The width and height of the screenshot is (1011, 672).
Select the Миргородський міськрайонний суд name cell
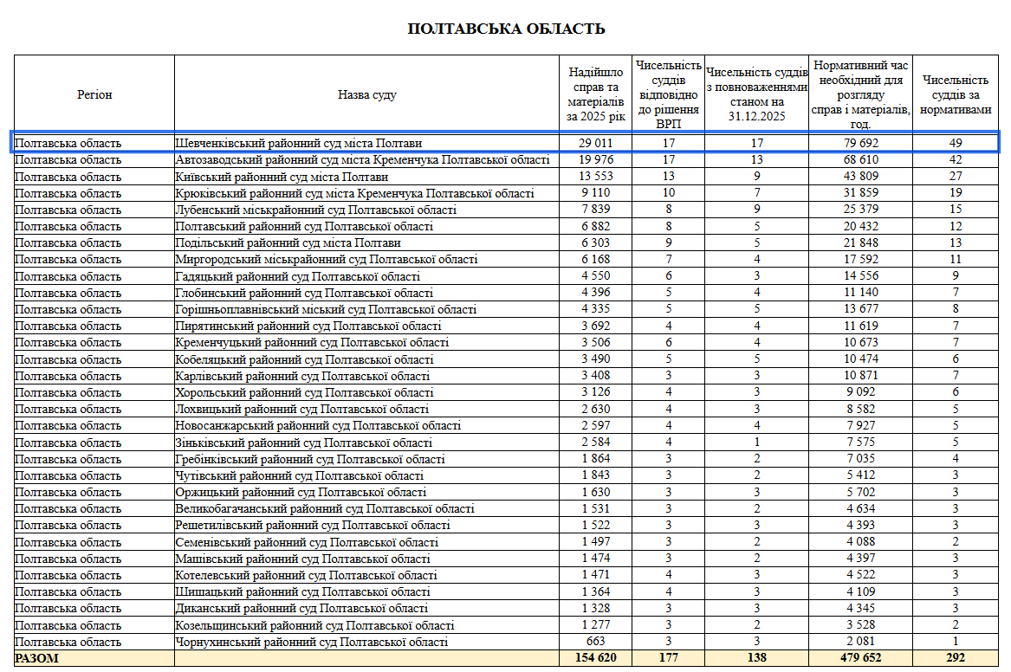tap(327, 260)
